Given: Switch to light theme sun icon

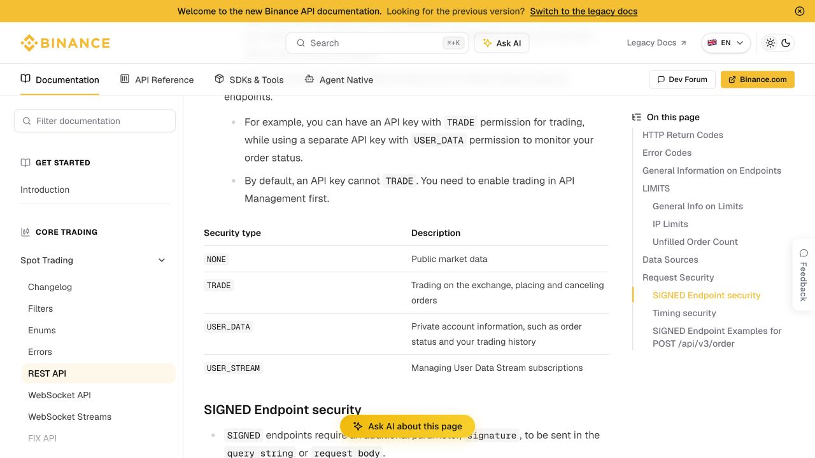Looking at the screenshot, I should (770, 43).
